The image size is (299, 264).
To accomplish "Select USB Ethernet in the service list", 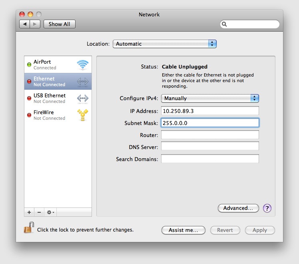I will tap(58, 98).
